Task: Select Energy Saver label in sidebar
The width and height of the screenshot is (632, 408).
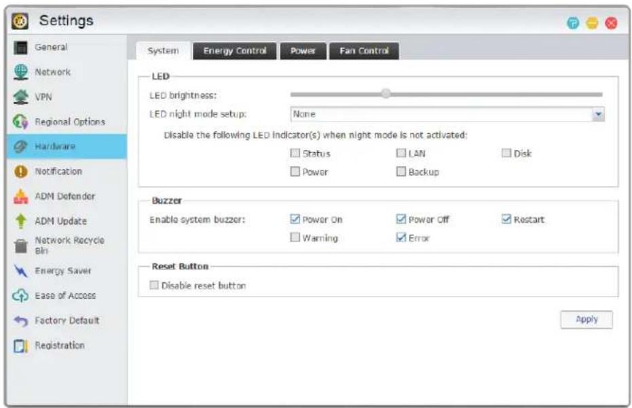Action: (63, 271)
